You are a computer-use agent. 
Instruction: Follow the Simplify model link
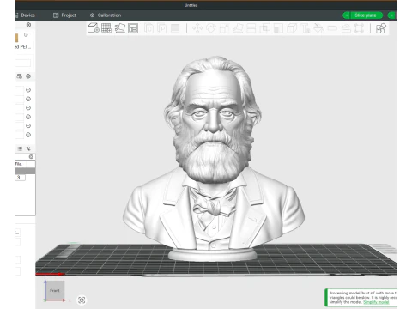pyautogui.click(x=376, y=302)
